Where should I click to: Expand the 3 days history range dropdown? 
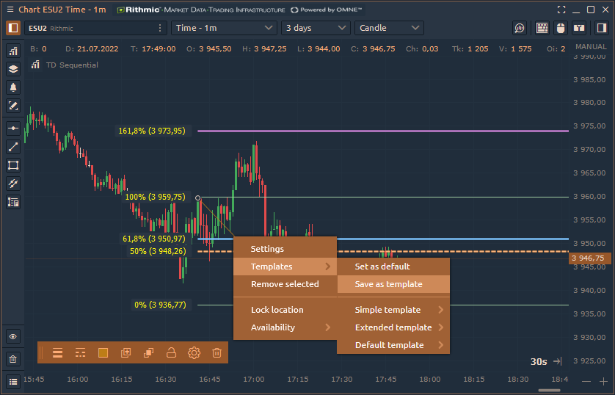click(316, 28)
